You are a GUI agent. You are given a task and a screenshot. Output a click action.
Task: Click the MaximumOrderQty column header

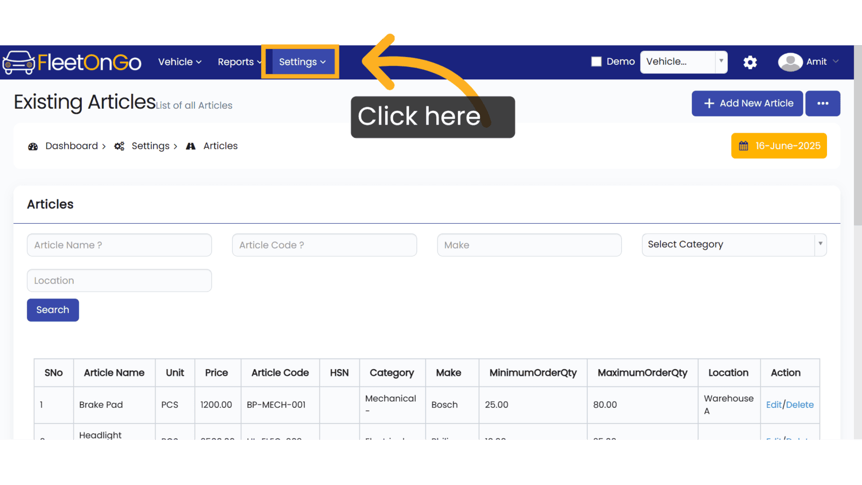(x=642, y=373)
